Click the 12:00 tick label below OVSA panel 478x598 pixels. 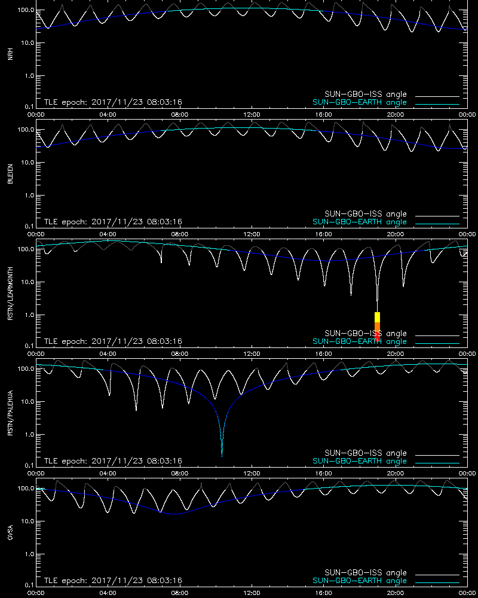(x=252, y=593)
